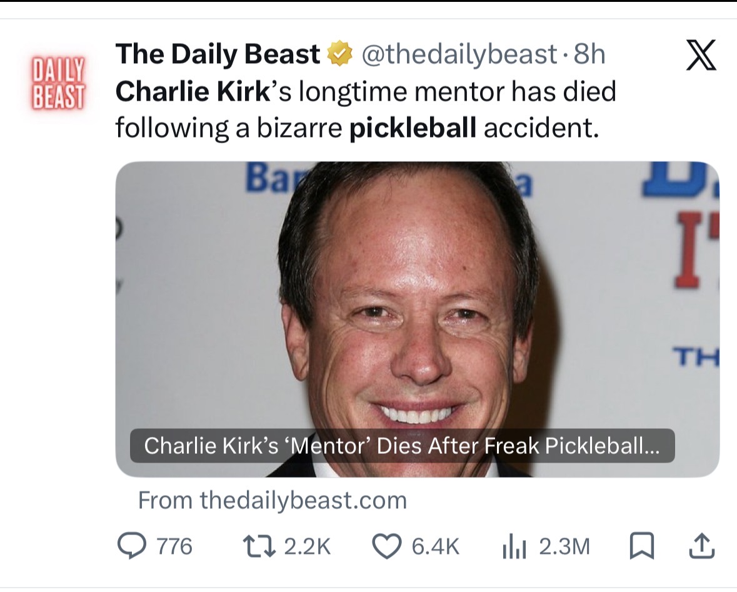Click the bold word 'pickleball' in the tweet

(x=413, y=128)
